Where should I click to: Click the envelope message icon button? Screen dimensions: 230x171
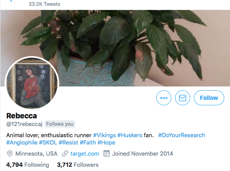[182, 98]
